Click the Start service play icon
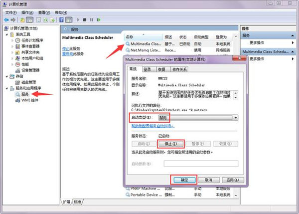 tap(78, 20)
